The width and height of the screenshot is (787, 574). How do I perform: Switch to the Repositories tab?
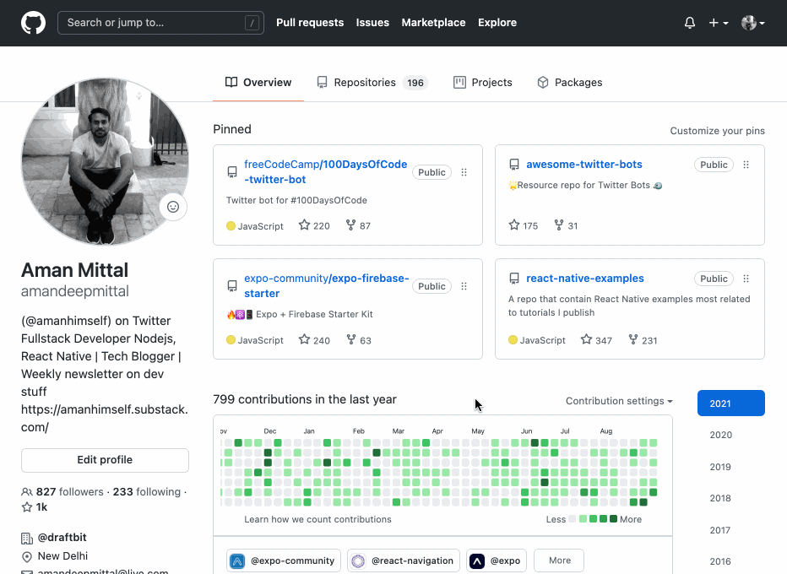(x=372, y=82)
